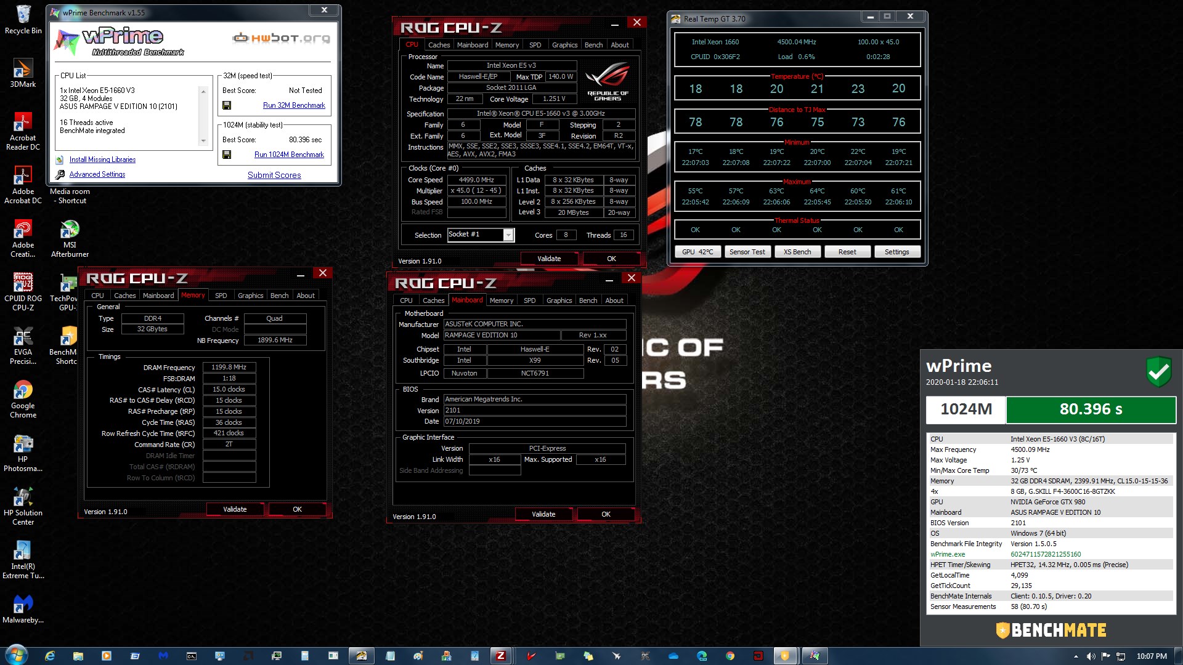Open Action Center flag tray icon
The image size is (1183, 665).
click(x=1105, y=656)
